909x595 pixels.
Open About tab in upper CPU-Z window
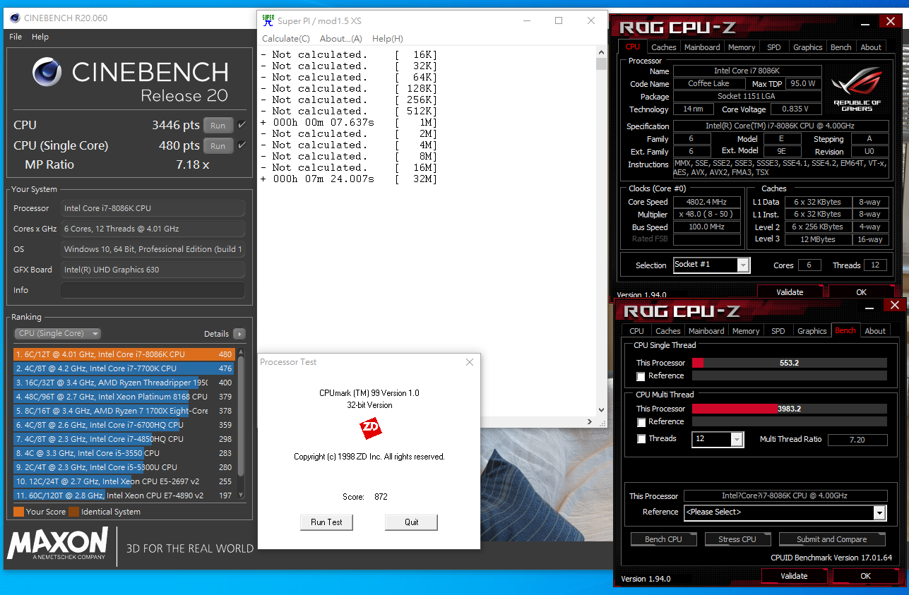(871, 47)
